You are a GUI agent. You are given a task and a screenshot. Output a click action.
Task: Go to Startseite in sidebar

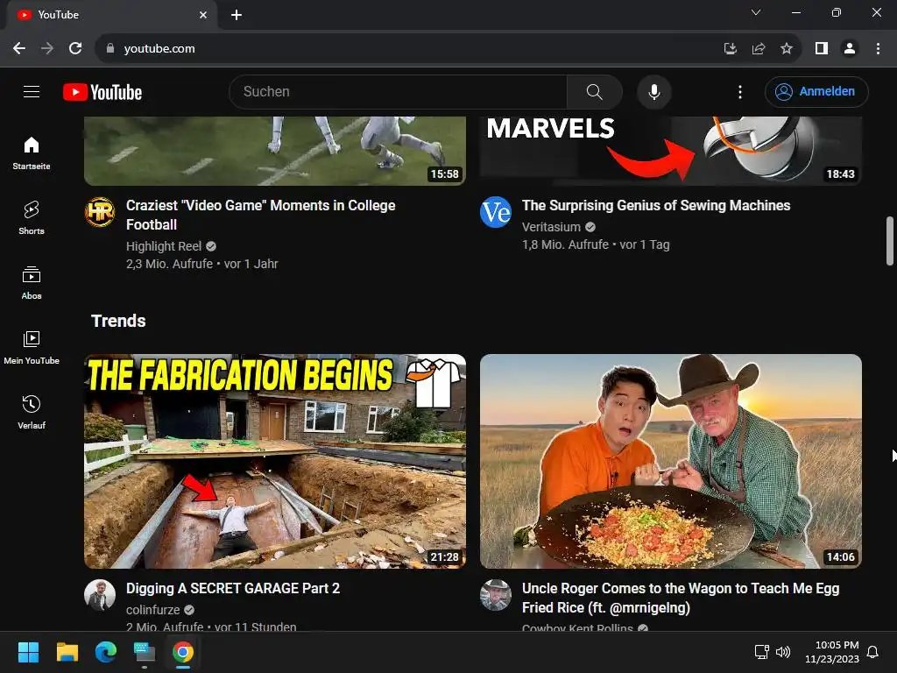(x=32, y=153)
